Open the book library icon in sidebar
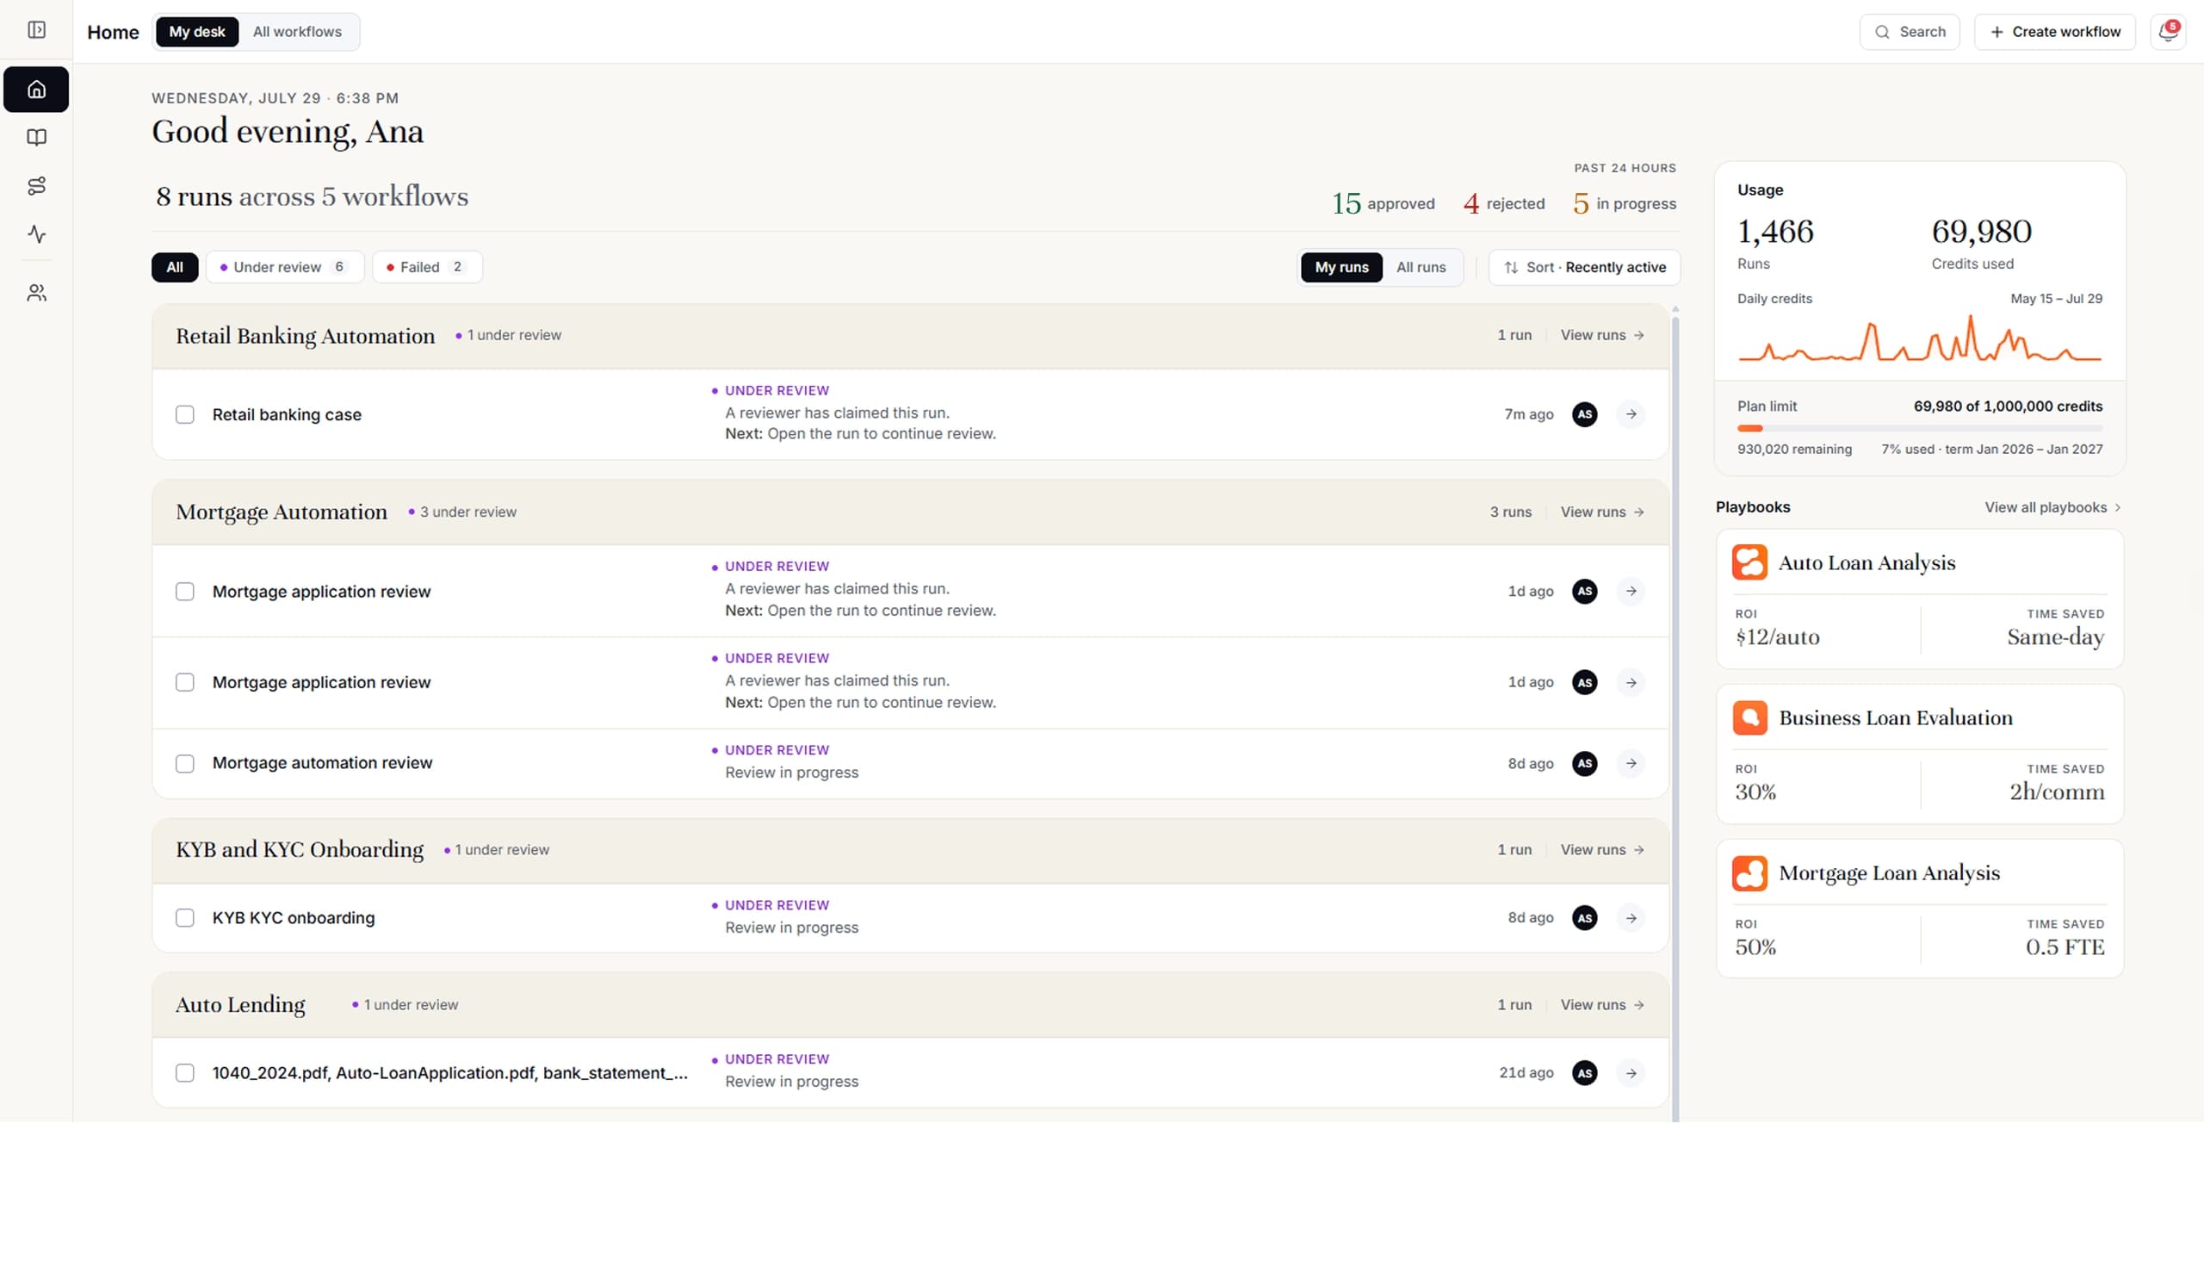The image size is (2204, 1266). click(x=36, y=138)
